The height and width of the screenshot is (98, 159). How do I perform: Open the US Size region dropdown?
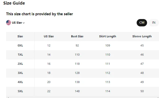click(15, 23)
